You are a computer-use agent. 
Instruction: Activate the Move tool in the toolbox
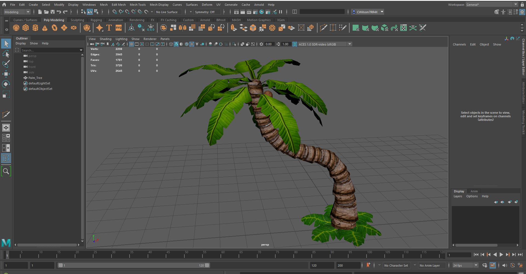6,74
